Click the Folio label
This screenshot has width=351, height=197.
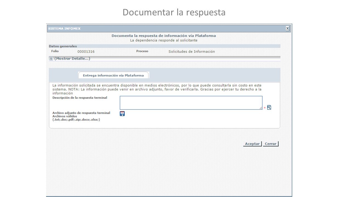(x=55, y=51)
